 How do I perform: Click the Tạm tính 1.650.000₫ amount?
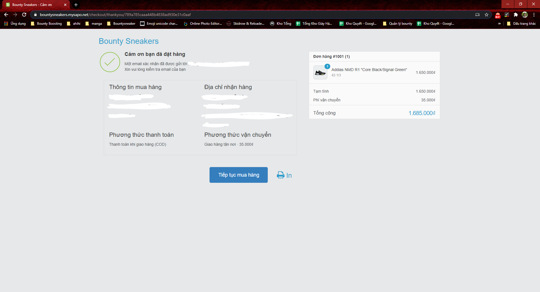(426, 91)
